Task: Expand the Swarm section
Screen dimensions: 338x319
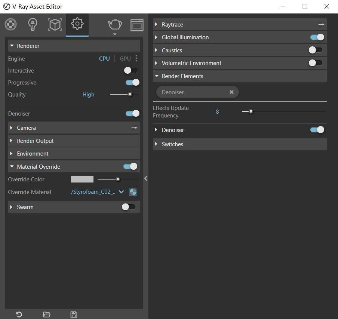Action: (74, 207)
